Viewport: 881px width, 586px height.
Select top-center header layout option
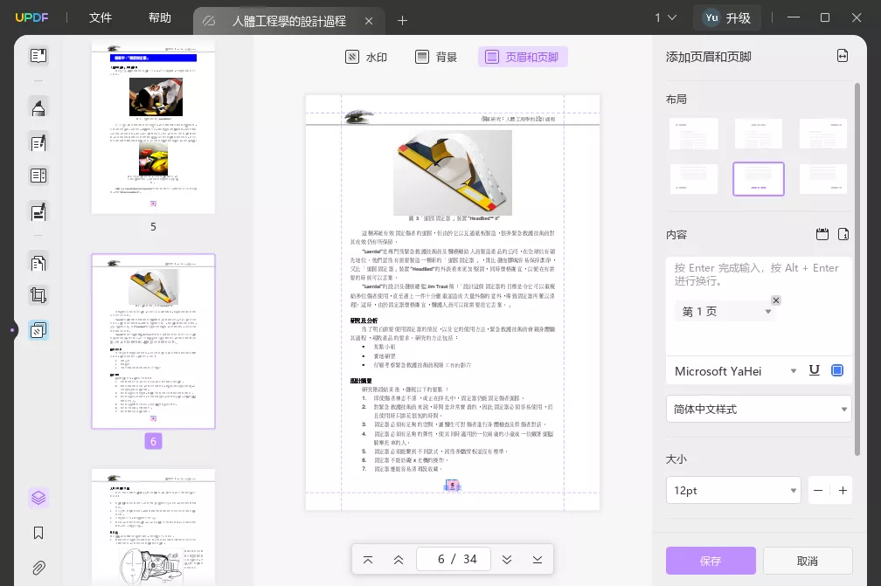[759, 134]
